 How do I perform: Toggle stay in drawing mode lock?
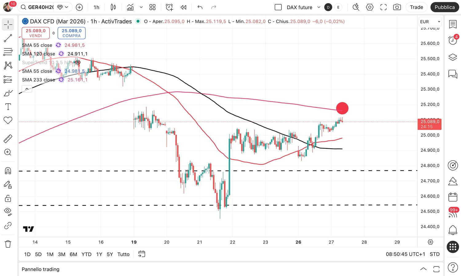[x=8, y=184]
